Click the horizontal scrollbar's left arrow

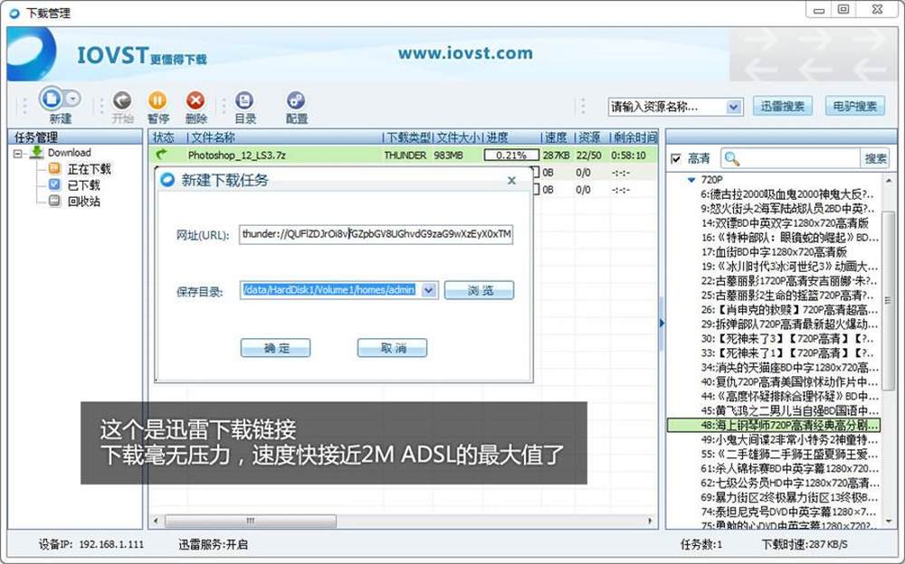coord(156,521)
